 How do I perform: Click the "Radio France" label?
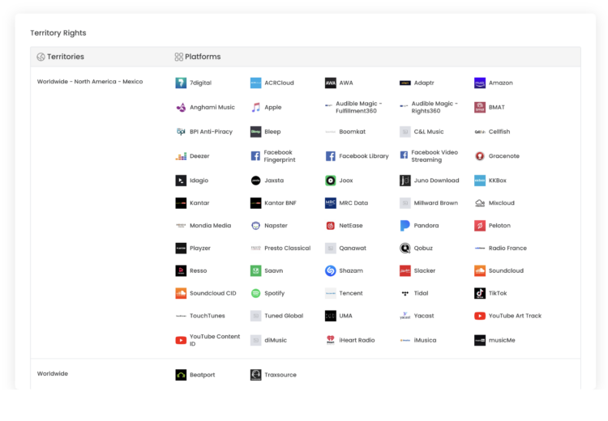click(x=507, y=249)
